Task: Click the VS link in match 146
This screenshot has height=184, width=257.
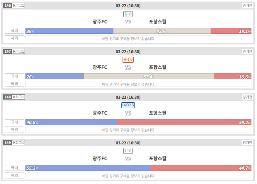Action: point(128,22)
